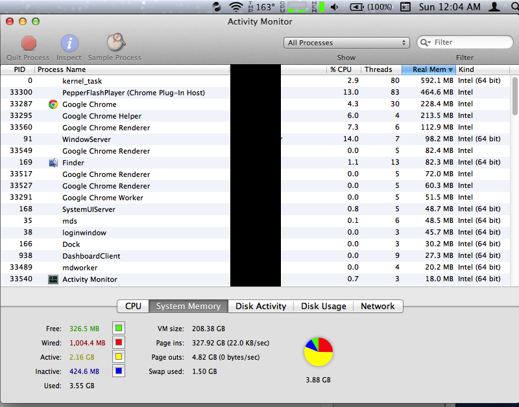Click the Sun 12:04 AM clock
519x407 pixels.
point(450,6)
